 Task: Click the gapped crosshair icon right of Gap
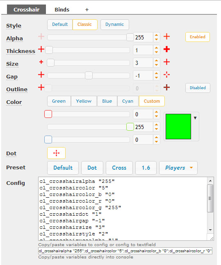click(x=166, y=74)
